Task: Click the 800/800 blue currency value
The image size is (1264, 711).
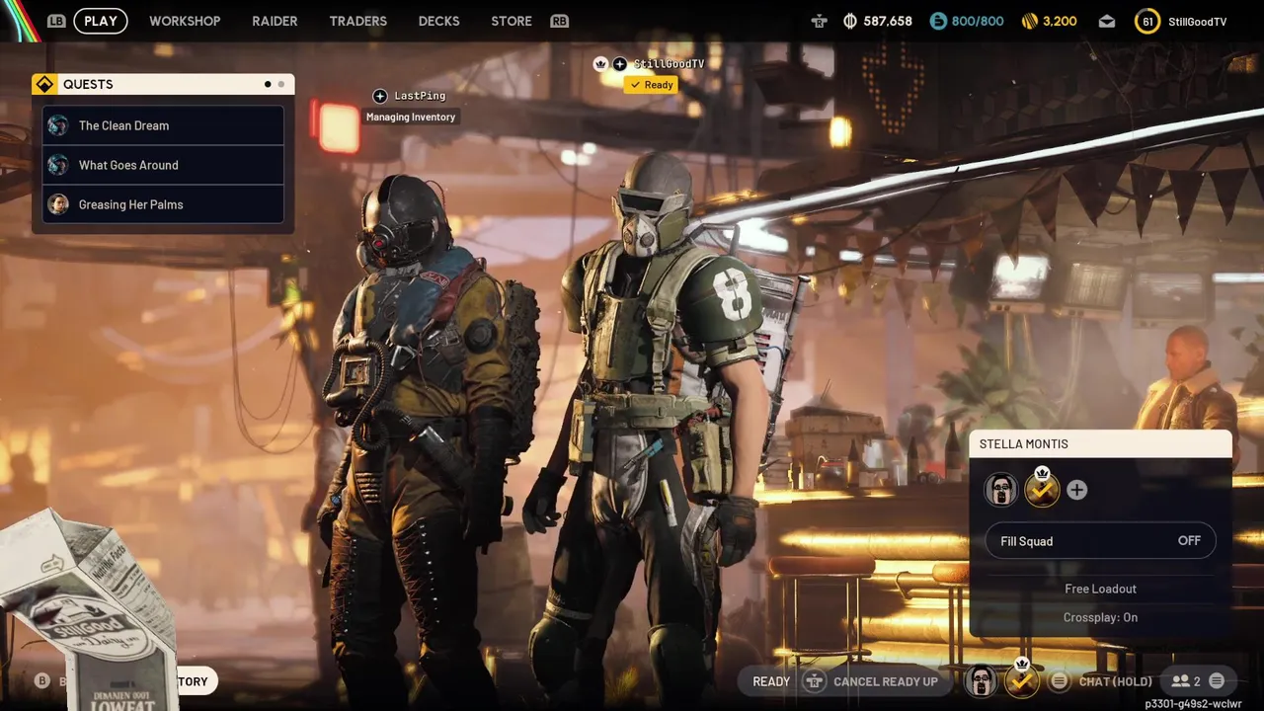Action: [x=978, y=21]
